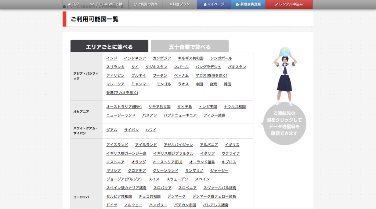Click 新規会員登録 button
This screenshot has width=376, height=209.
(248, 4)
